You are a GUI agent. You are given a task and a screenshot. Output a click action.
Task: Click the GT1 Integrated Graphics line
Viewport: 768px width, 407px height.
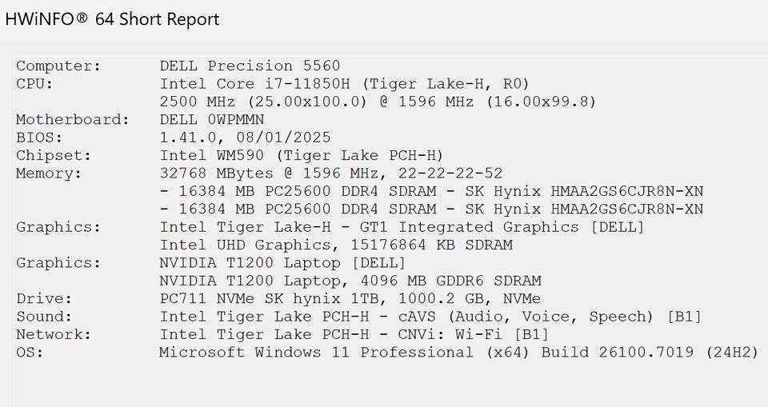click(402, 227)
